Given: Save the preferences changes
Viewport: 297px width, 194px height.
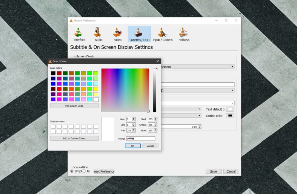Looking at the screenshot, I should (213, 171).
